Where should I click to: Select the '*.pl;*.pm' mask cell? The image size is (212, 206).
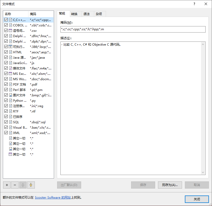[x=36, y=90]
